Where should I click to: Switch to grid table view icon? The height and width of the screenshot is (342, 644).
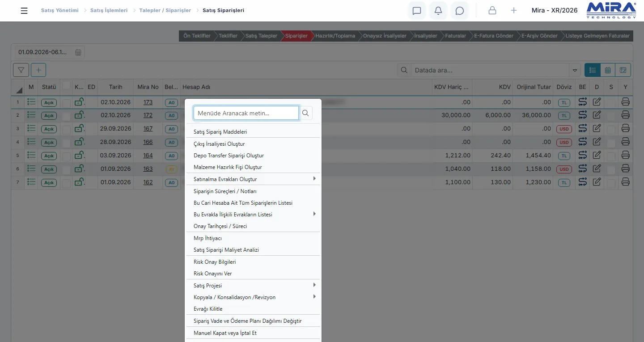608,70
